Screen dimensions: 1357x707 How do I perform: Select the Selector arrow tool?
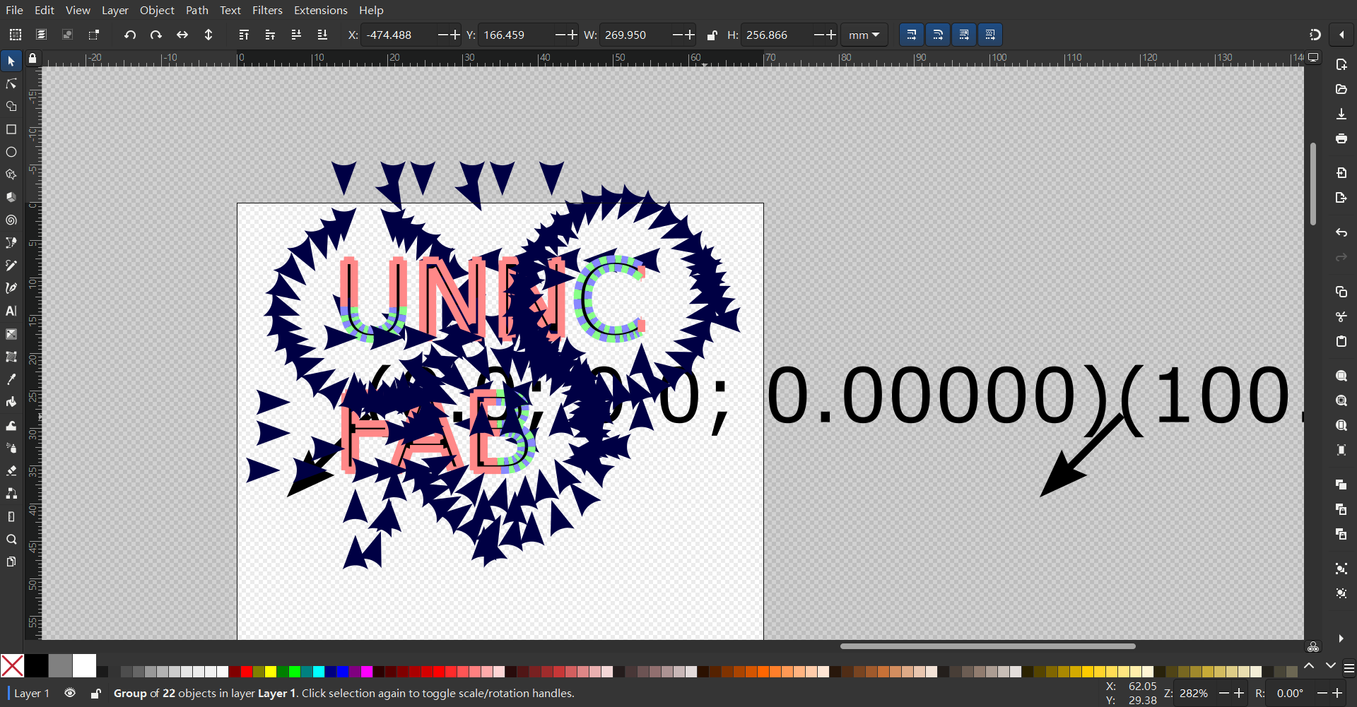coord(11,61)
